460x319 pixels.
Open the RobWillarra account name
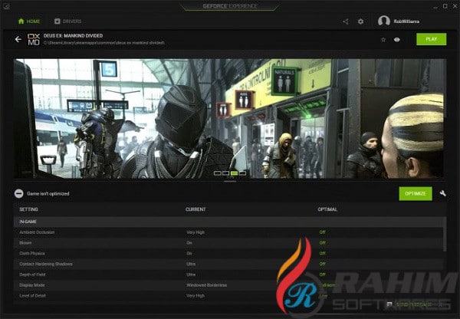[x=406, y=21]
